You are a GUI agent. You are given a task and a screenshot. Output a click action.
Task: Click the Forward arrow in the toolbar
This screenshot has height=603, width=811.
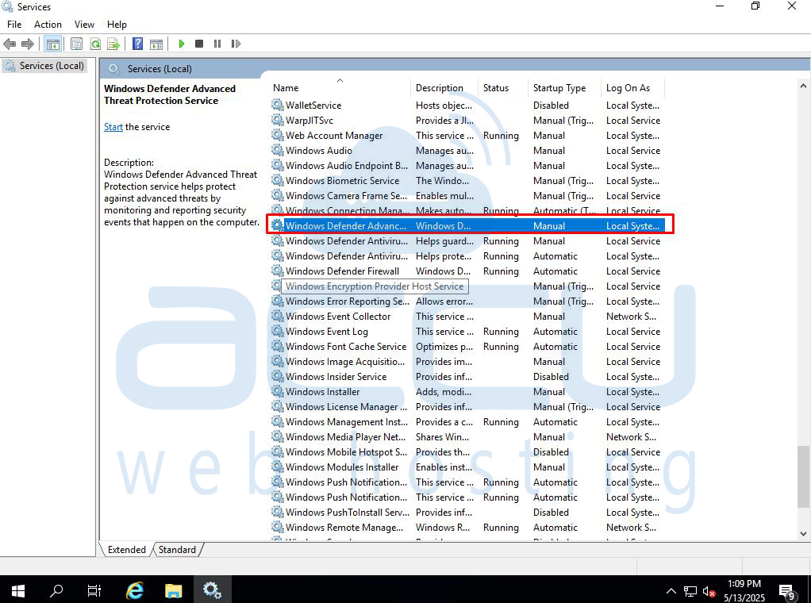point(28,44)
